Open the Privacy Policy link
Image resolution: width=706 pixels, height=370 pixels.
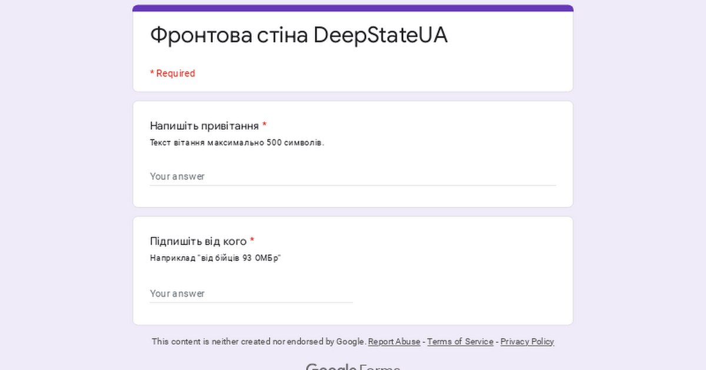(527, 342)
